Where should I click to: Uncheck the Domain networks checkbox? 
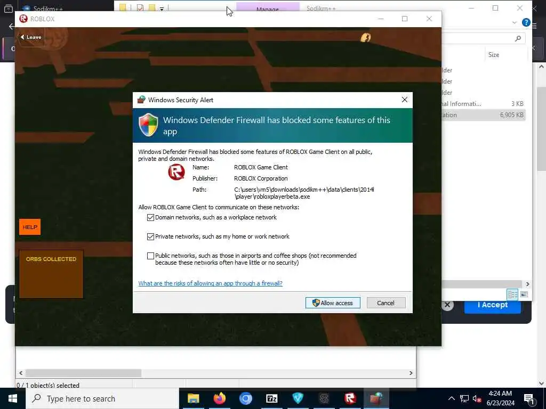150,218
